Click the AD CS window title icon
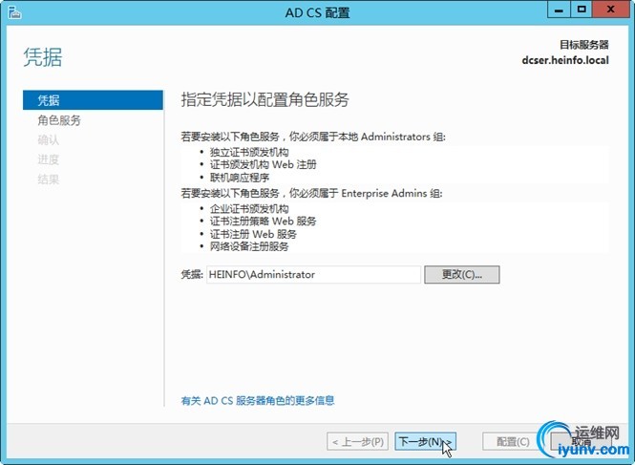635x465 pixels. [x=14, y=12]
